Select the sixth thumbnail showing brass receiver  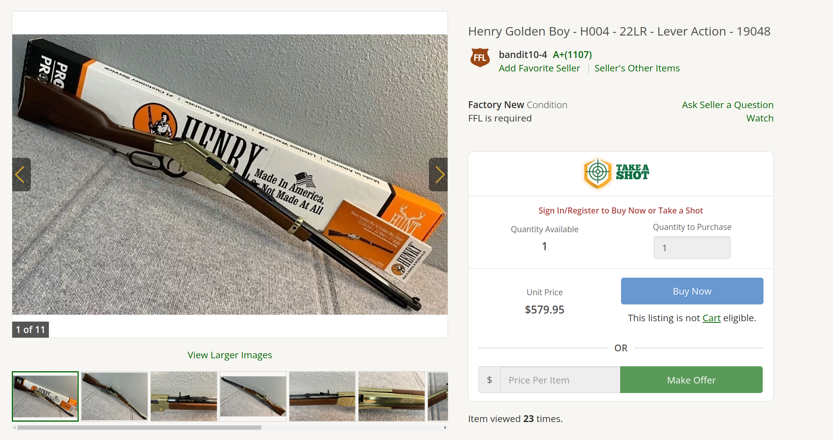coord(391,396)
